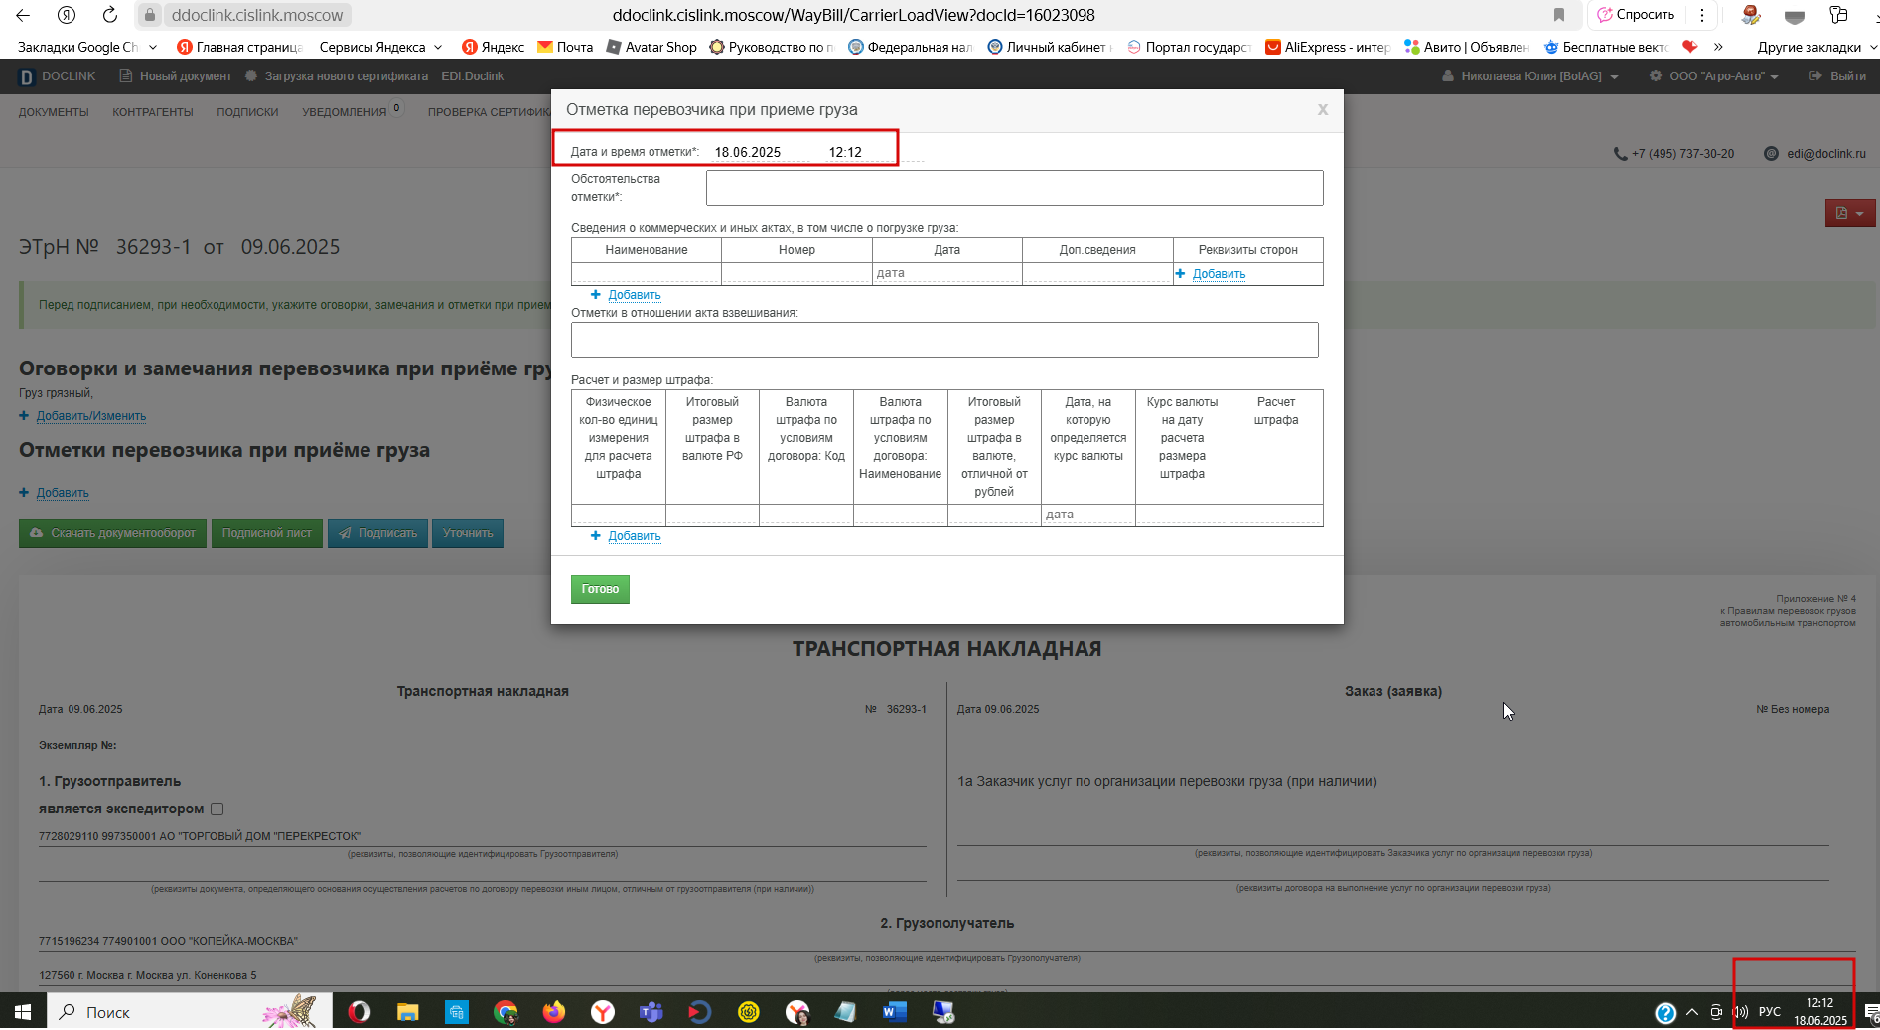The height and width of the screenshot is (1030, 1880).
Task: Click the taskbar Поиск search box
Action: click(189, 1012)
